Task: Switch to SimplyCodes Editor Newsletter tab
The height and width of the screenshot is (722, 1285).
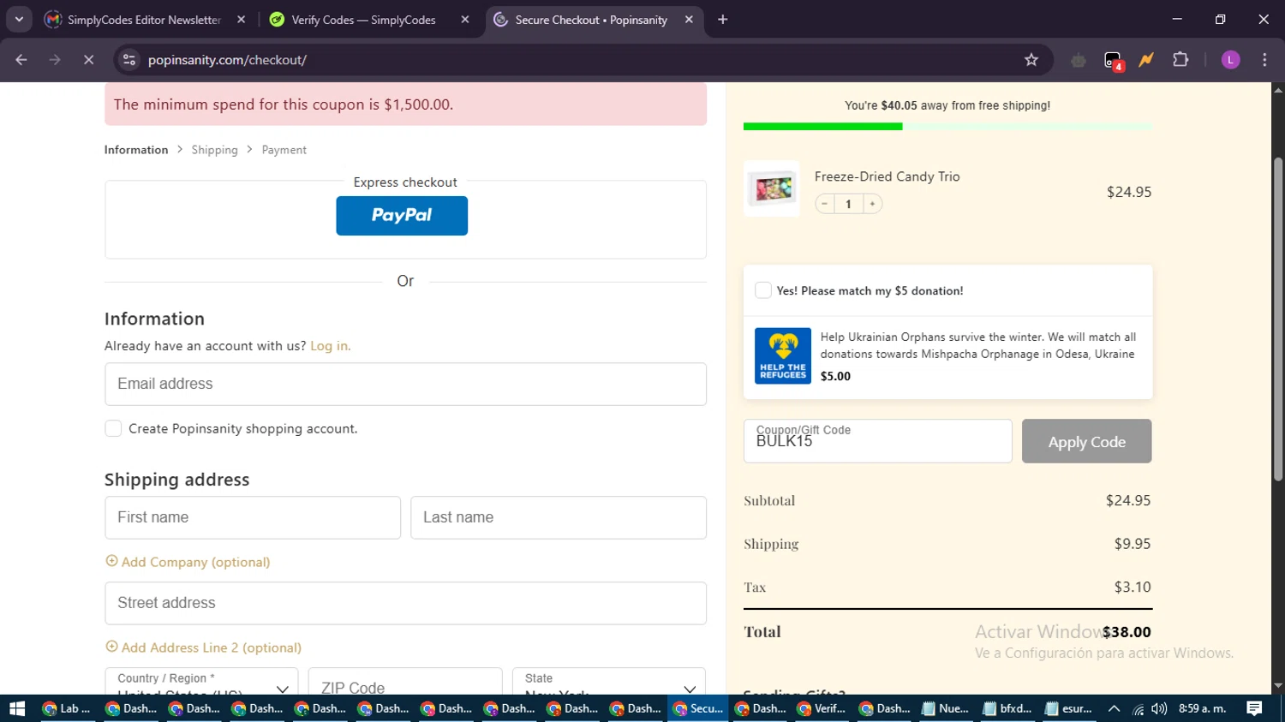Action: click(x=144, y=20)
